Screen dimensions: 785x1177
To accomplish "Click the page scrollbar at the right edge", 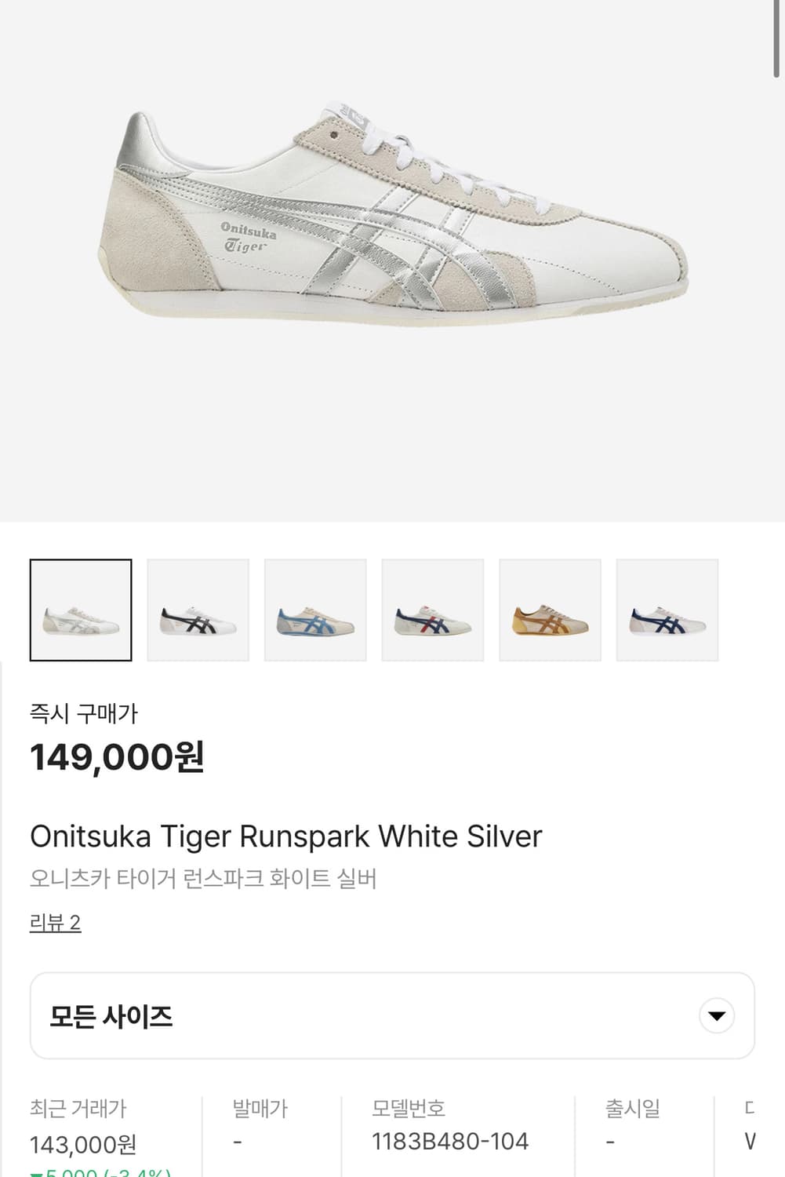I will pyautogui.click(x=777, y=39).
